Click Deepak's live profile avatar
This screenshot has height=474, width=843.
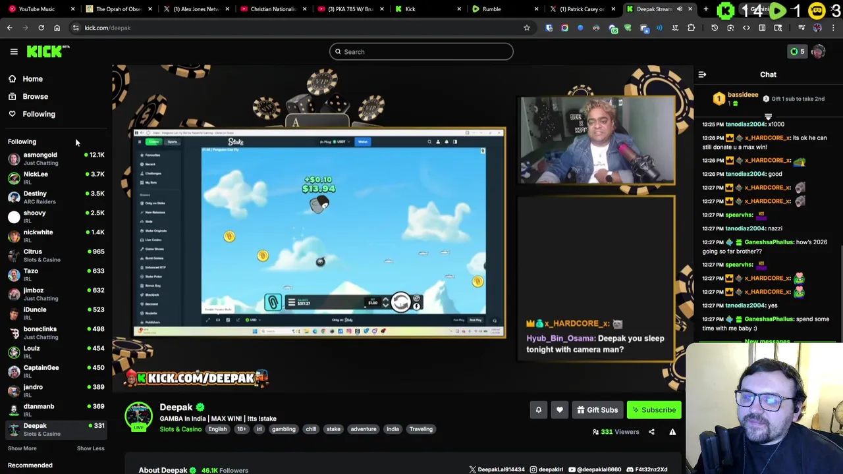[138, 416]
